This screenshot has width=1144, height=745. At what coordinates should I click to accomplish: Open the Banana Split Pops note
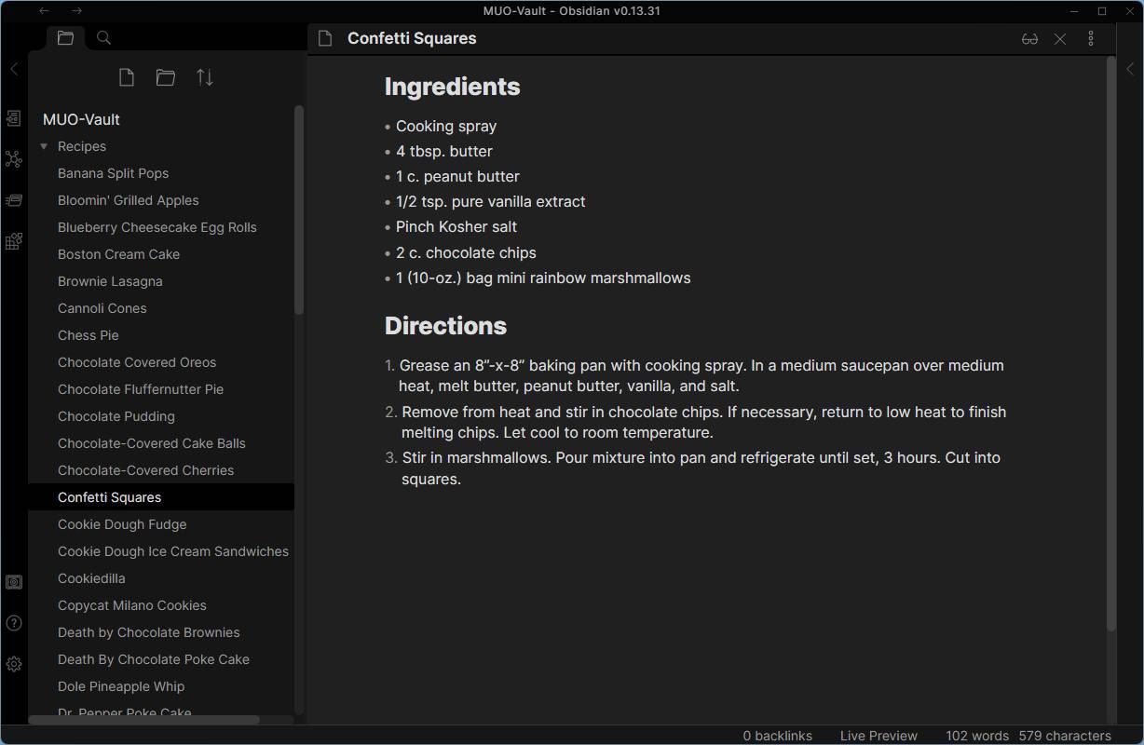(161, 173)
